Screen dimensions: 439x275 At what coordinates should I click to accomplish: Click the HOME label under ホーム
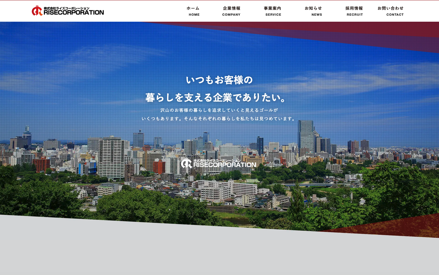(194, 14)
